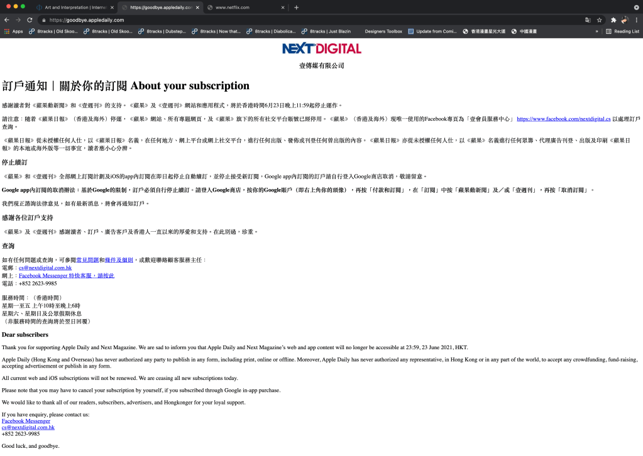Open the Extensions puzzle icon
643x456 pixels.
(613, 20)
